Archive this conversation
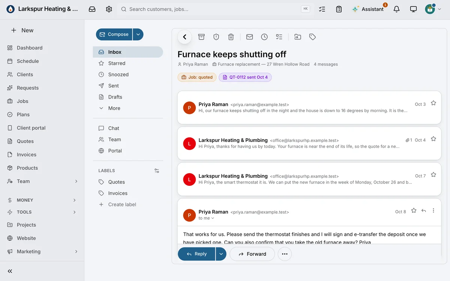 (x=201, y=37)
